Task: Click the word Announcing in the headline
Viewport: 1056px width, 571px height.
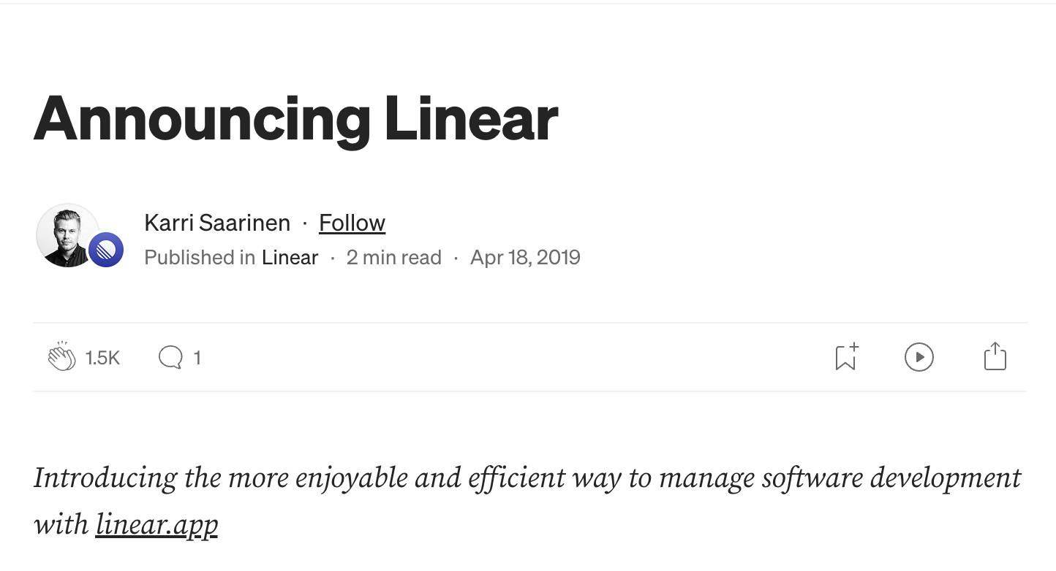Action: (202, 119)
